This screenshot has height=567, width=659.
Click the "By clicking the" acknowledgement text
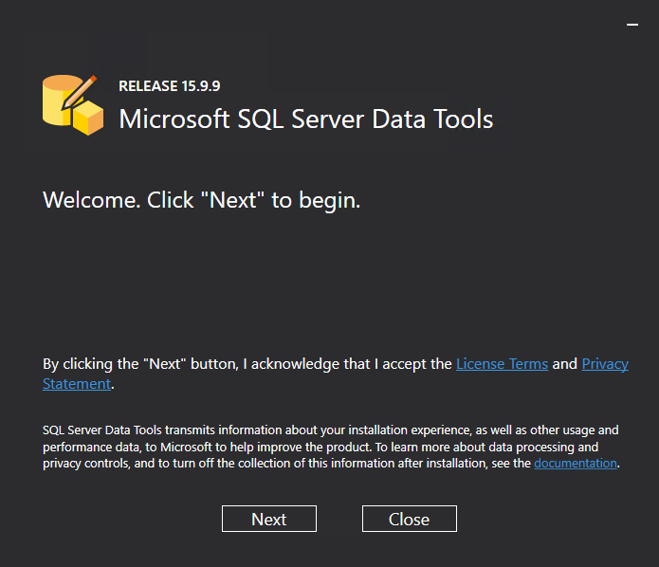coord(90,364)
